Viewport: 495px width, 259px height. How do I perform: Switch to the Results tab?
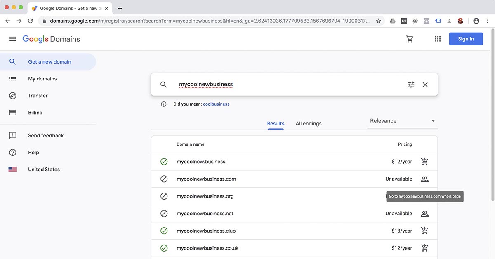[276, 123]
